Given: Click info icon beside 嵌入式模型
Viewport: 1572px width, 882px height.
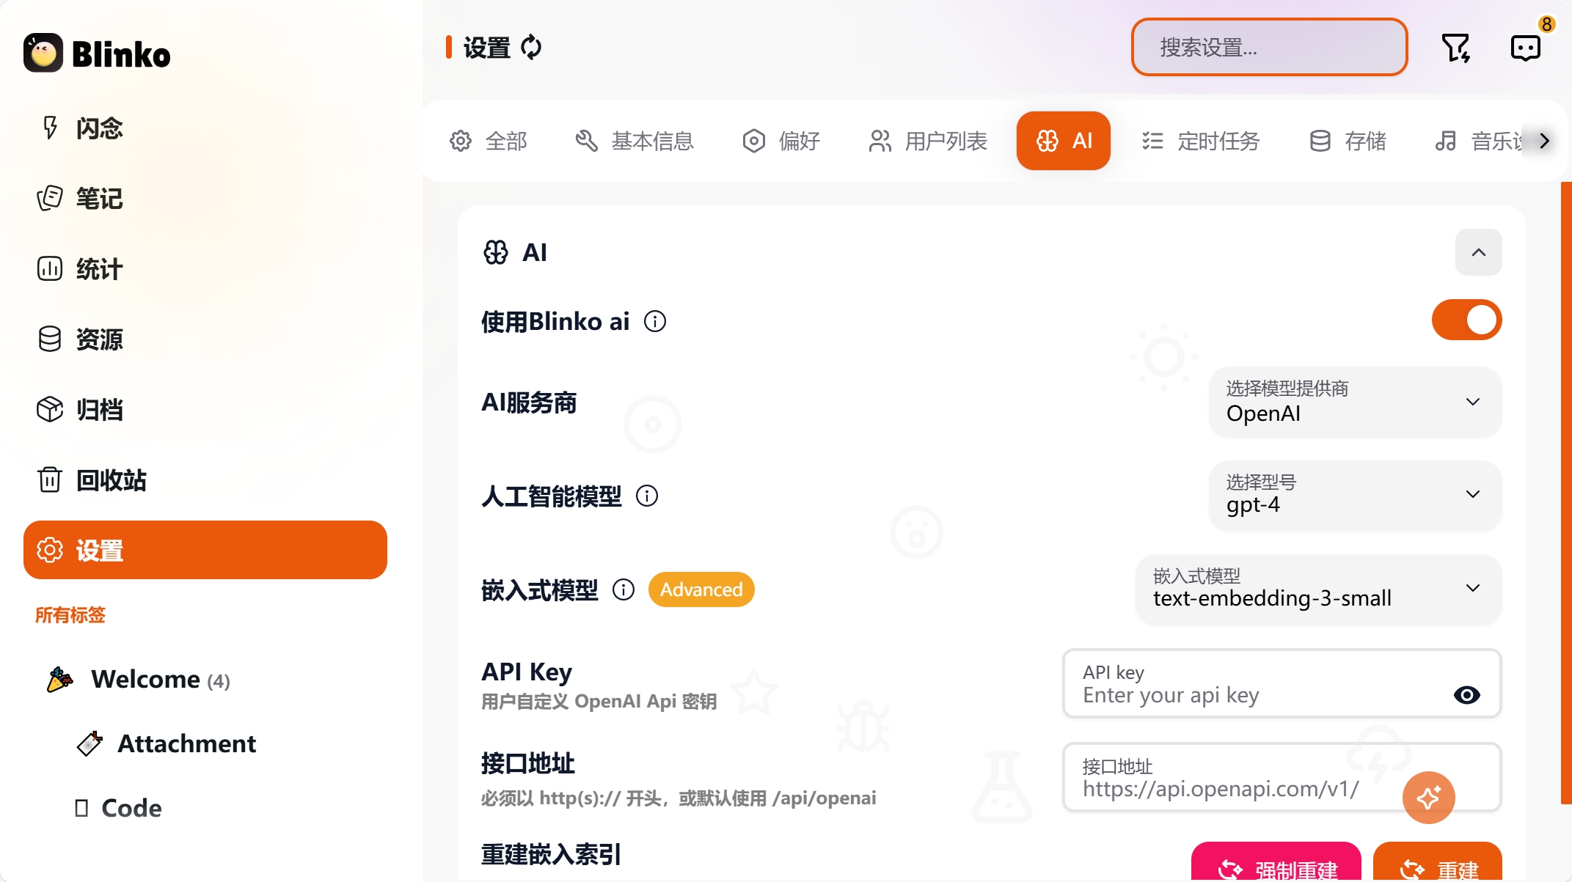Looking at the screenshot, I should click(x=624, y=589).
